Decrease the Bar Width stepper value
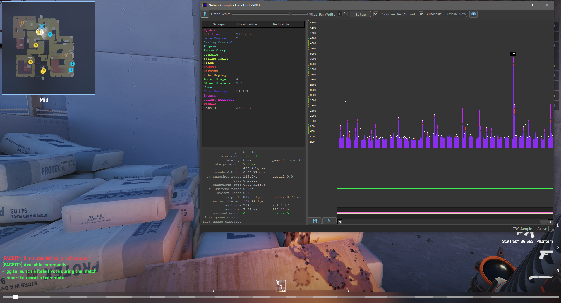 coord(345,15)
